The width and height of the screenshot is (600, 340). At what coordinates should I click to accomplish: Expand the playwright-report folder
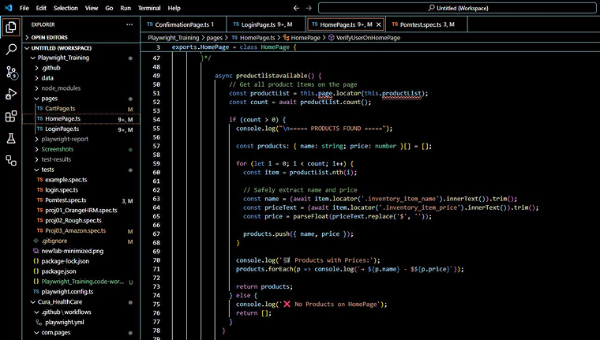pos(66,139)
